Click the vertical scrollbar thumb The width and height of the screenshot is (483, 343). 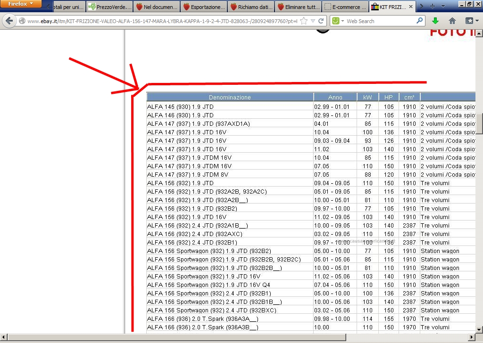(479, 123)
